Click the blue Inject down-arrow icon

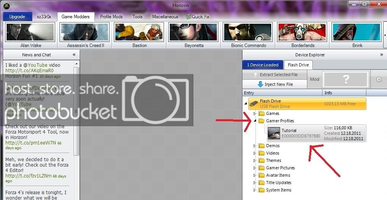tap(260, 84)
